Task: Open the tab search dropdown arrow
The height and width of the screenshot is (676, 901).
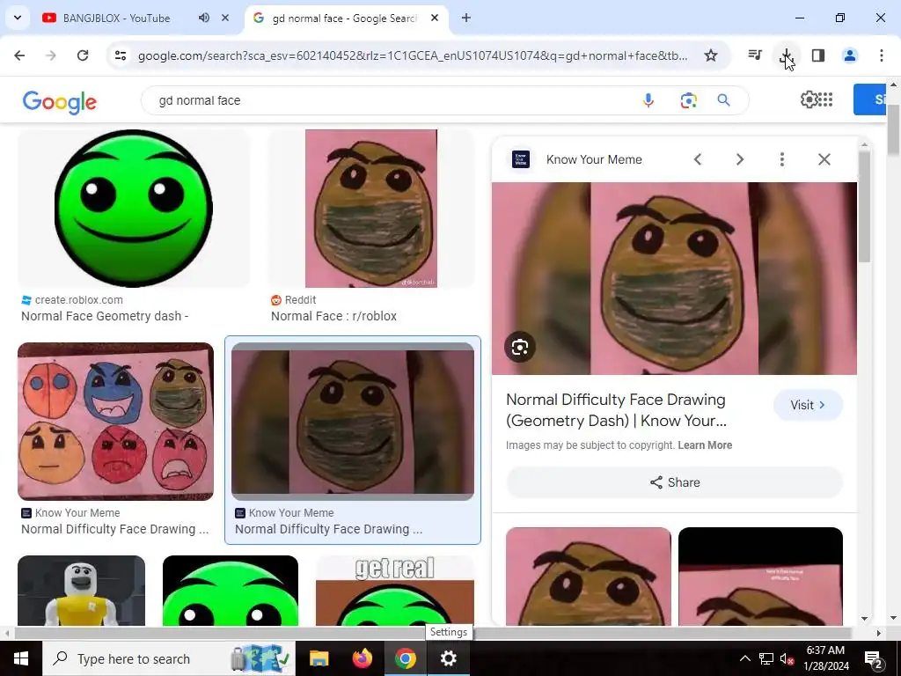Action: pyautogui.click(x=18, y=18)
